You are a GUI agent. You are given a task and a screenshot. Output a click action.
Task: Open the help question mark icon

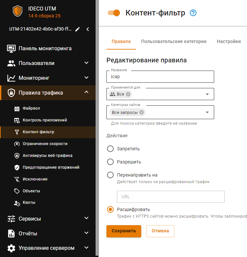[193, 13]
